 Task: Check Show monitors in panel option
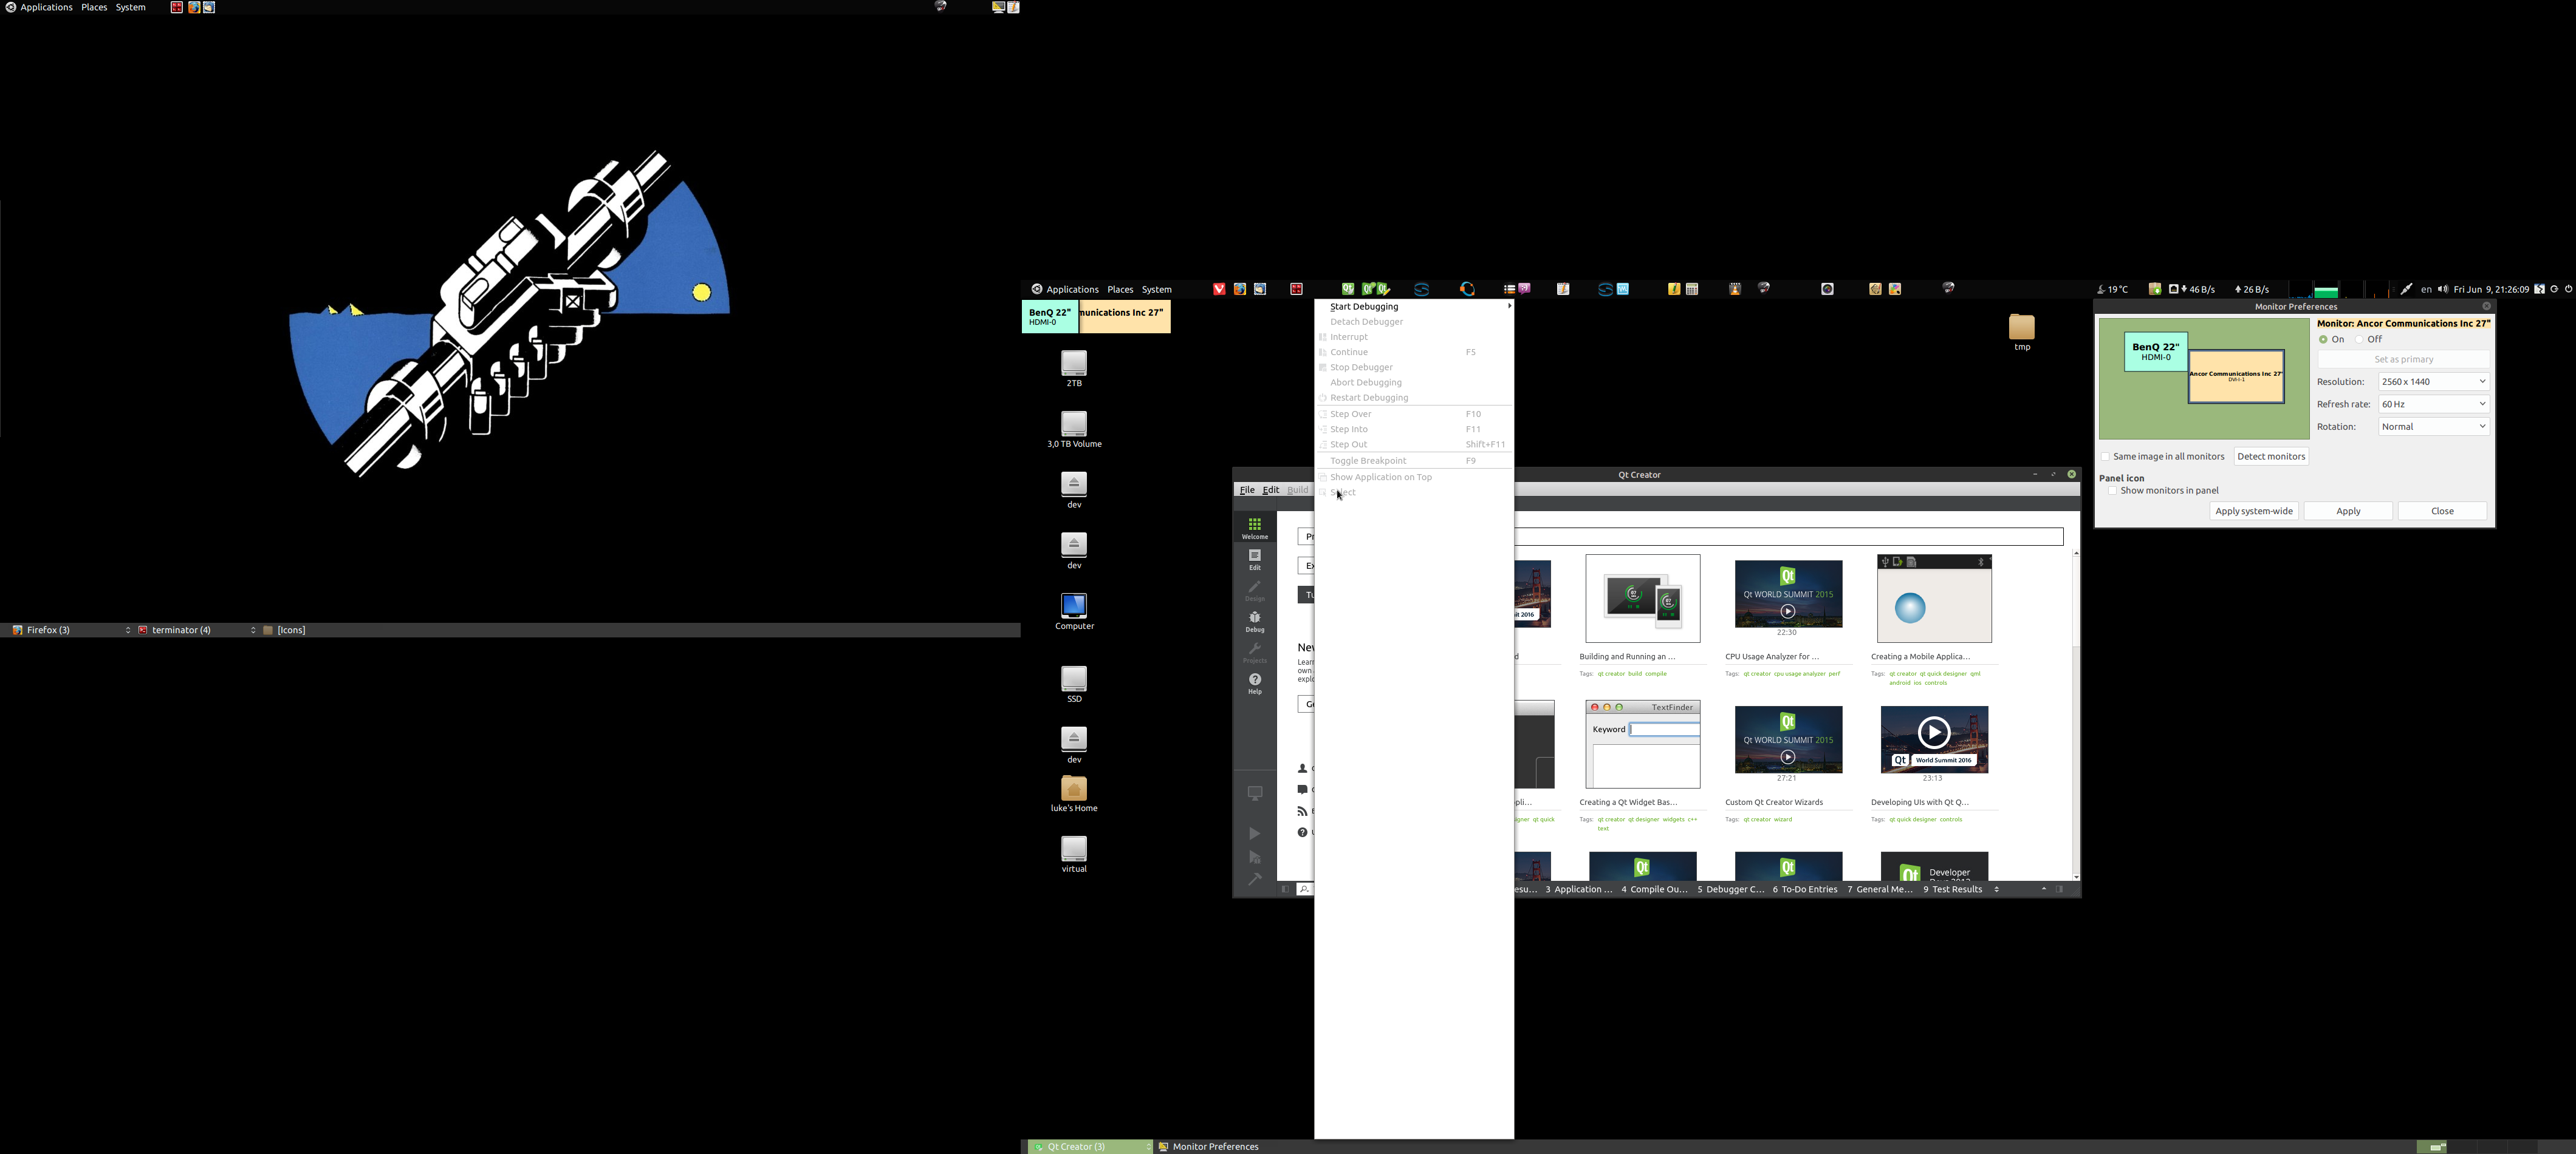[2112, 490]
